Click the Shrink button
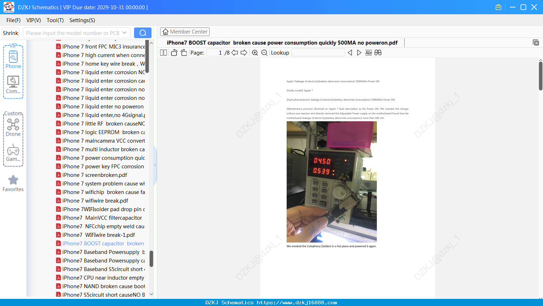This screenshot has width=543, height=306. [x=10, y=33]
